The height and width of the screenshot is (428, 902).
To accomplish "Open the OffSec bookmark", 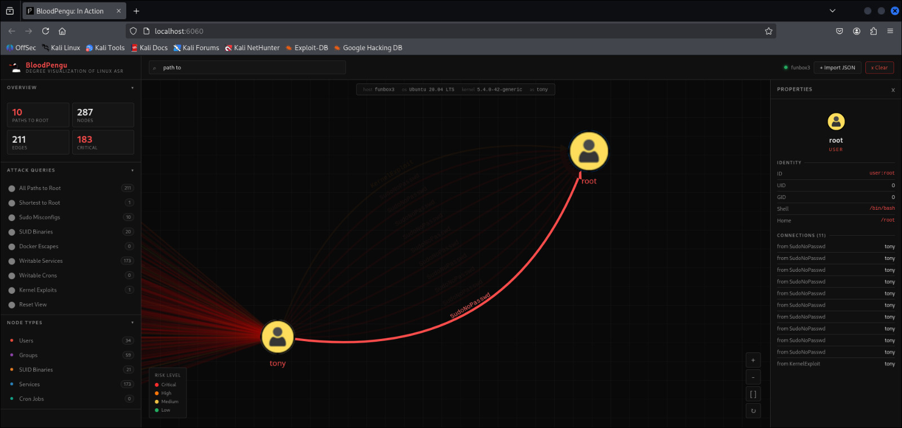I will click(21, 48).
